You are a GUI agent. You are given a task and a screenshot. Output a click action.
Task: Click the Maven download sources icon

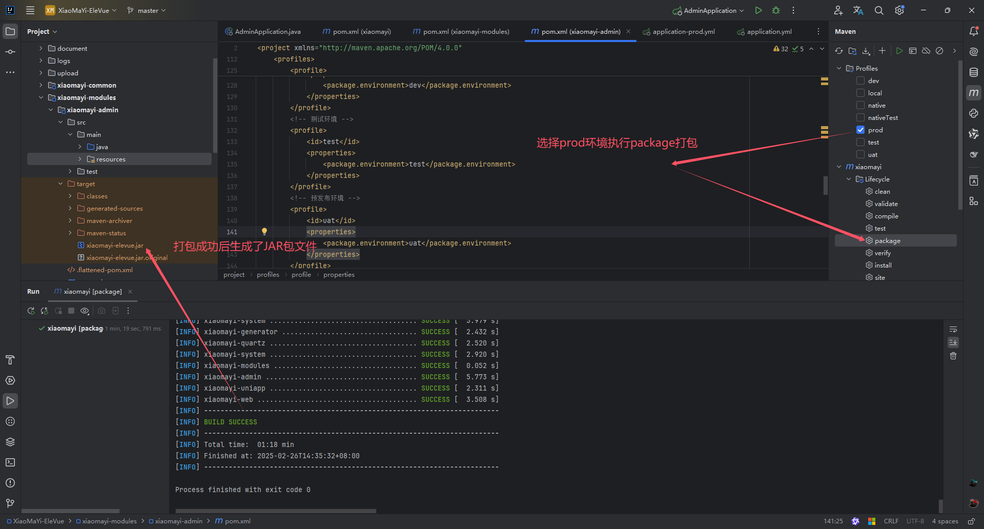click(866, 51)
